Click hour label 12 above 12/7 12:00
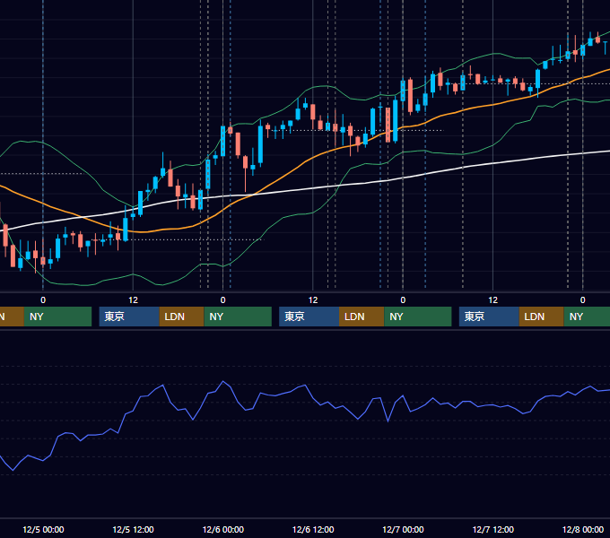The image size is (610, 538). pyautogui.click(x=492, y=300)
